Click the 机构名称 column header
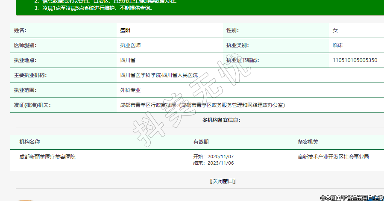The image size is (384, 201). pos(29,142)
